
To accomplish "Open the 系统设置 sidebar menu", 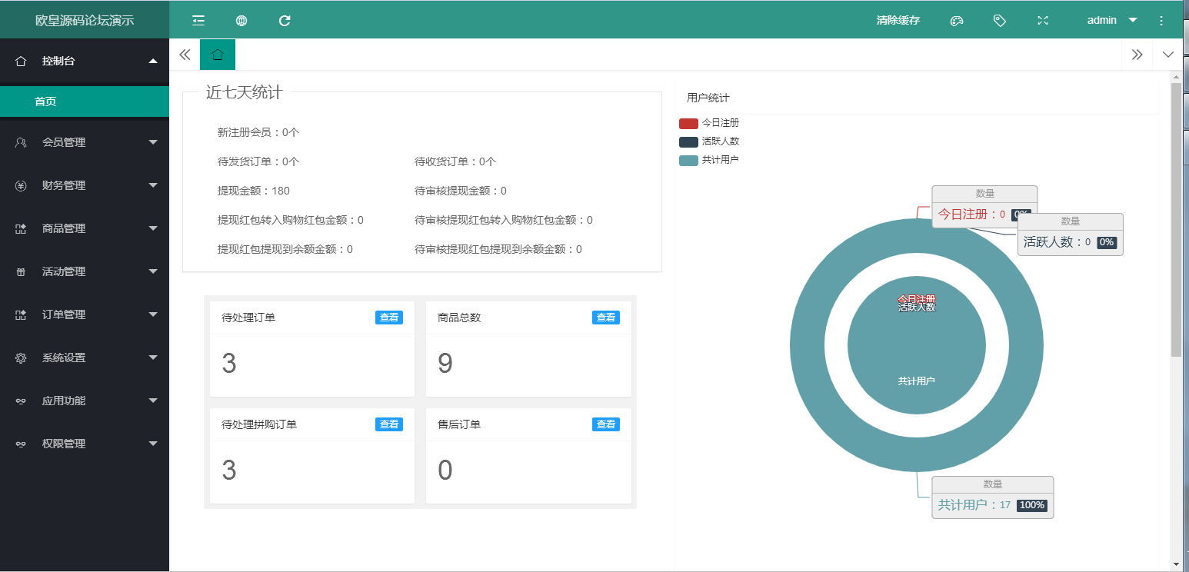I will pos(85,357).
